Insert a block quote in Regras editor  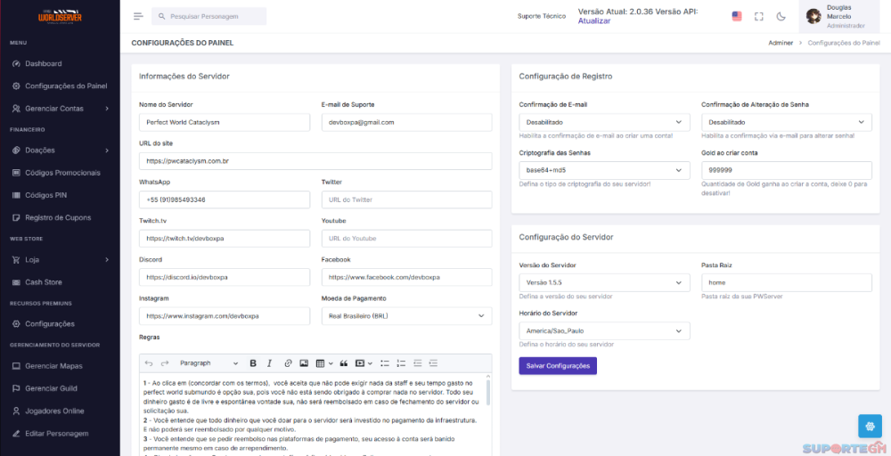click(x=344, y=363)
